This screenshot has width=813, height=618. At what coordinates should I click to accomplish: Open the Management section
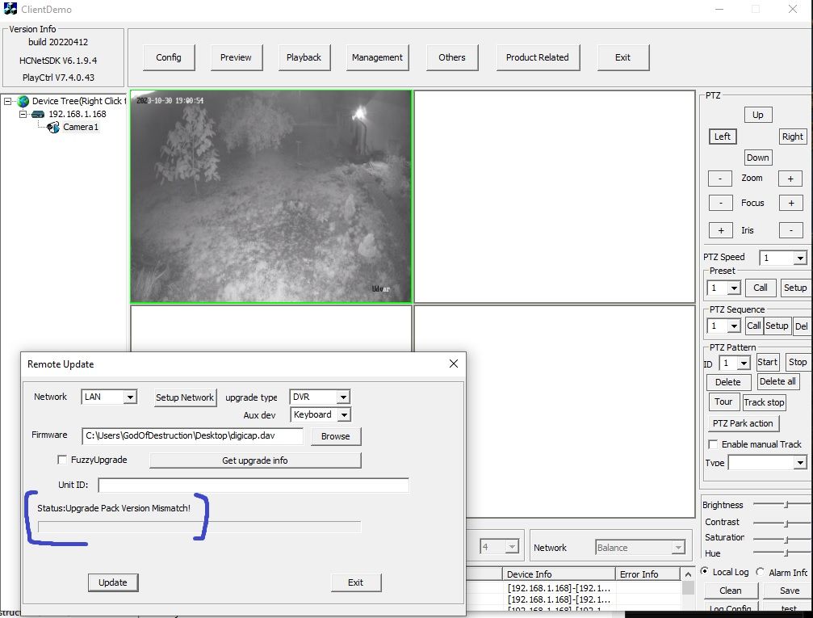[377, 57]
